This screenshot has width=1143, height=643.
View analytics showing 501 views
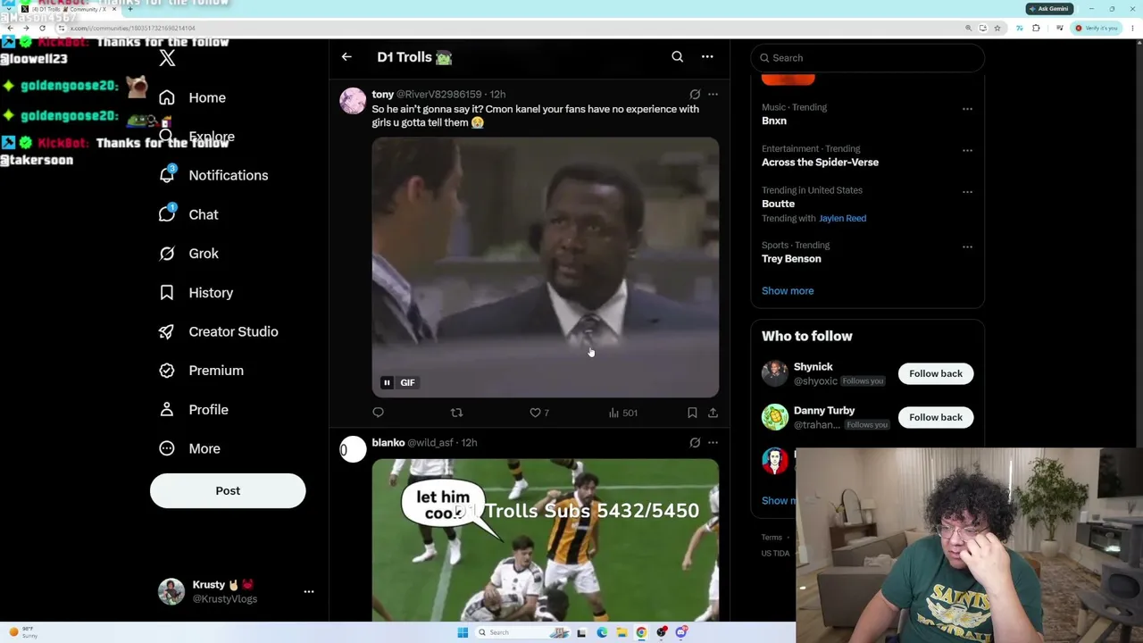tap(623, 413)
